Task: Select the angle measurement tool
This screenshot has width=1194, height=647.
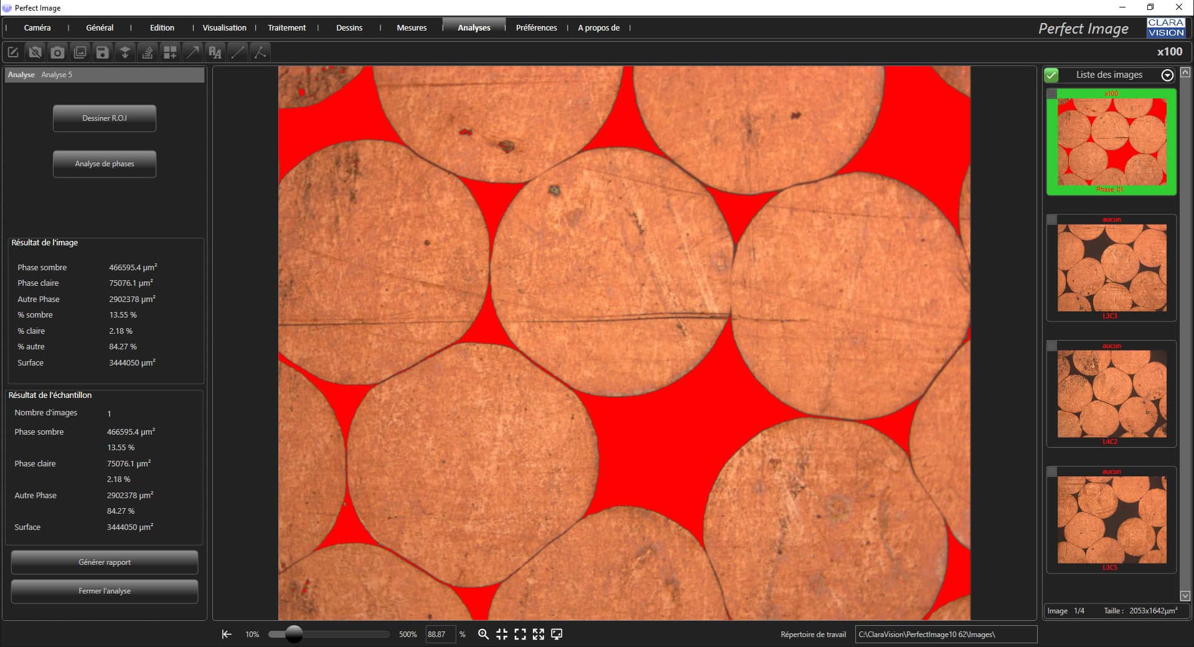Action: [x=260, y=52]
